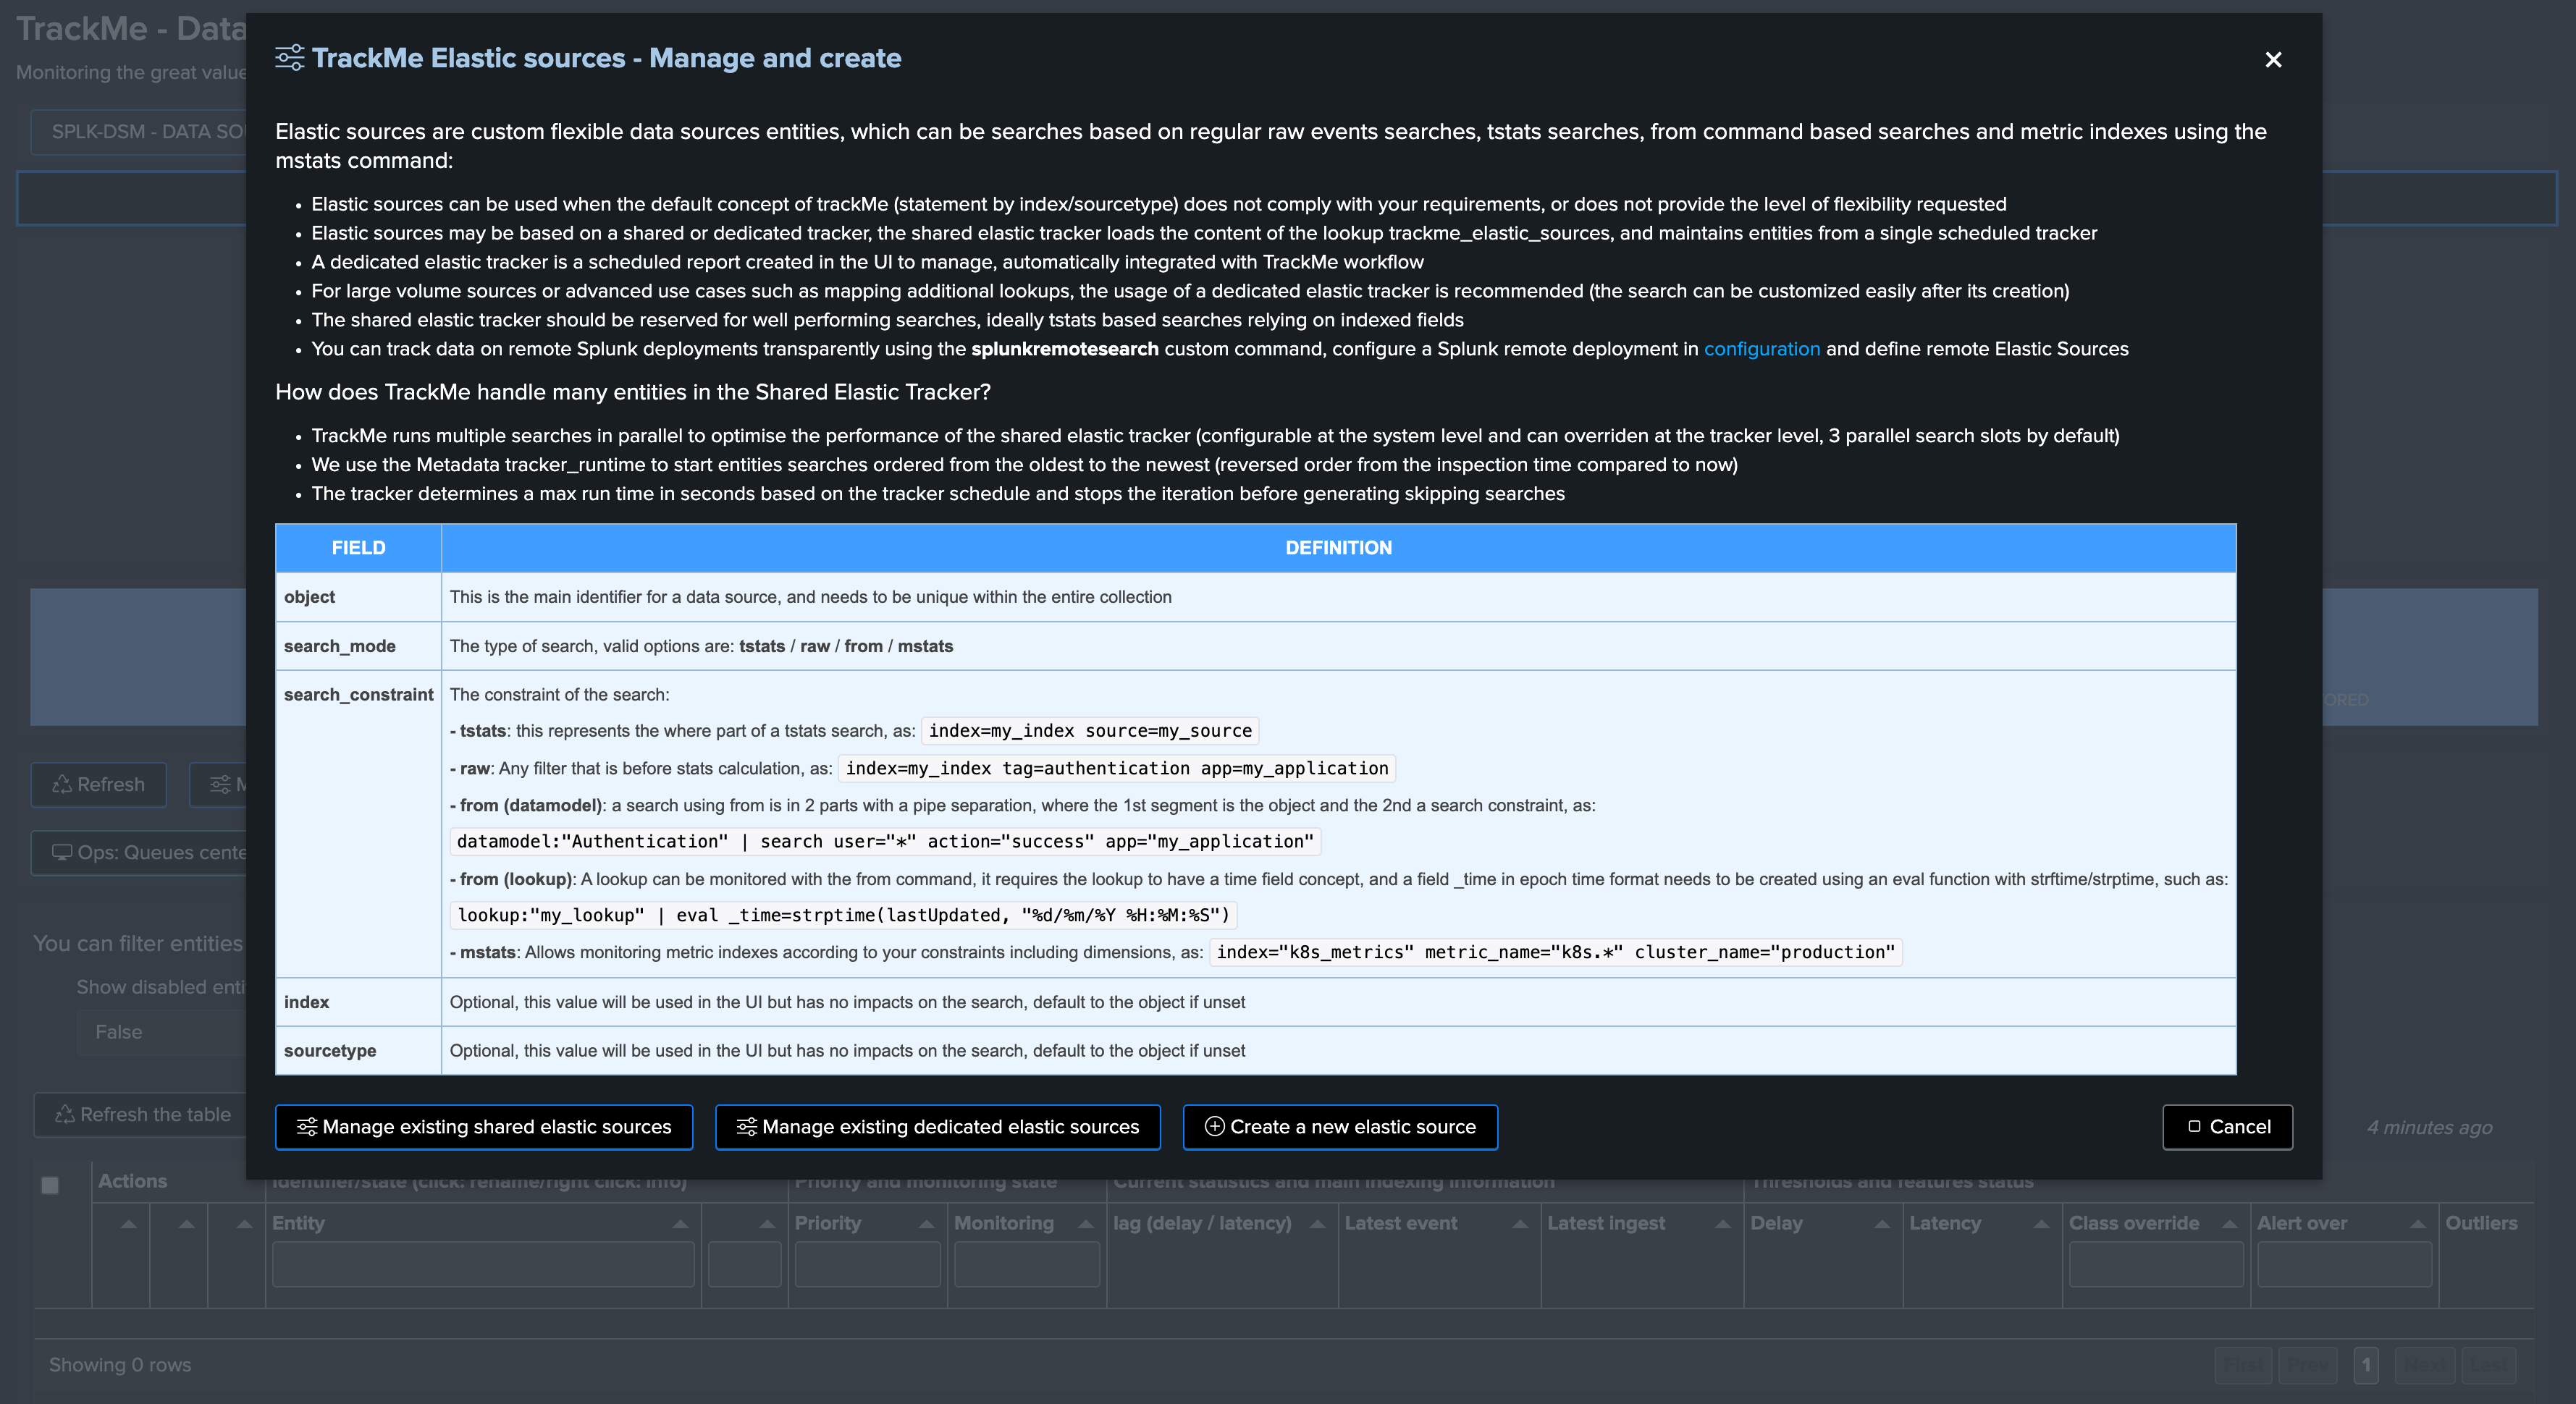Click the 'sourcetype' field cell
Image resolution: width=2576 pixels, height=1404 pixels.
point(358,1050)
